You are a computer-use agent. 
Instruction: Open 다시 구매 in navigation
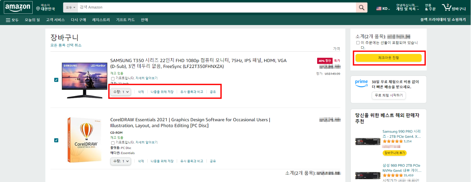coord(78,20)
